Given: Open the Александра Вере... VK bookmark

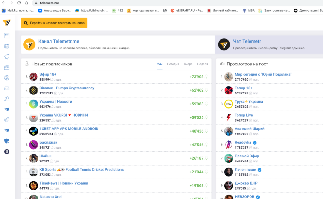Looking at the screenshot, I should (55, 10).
